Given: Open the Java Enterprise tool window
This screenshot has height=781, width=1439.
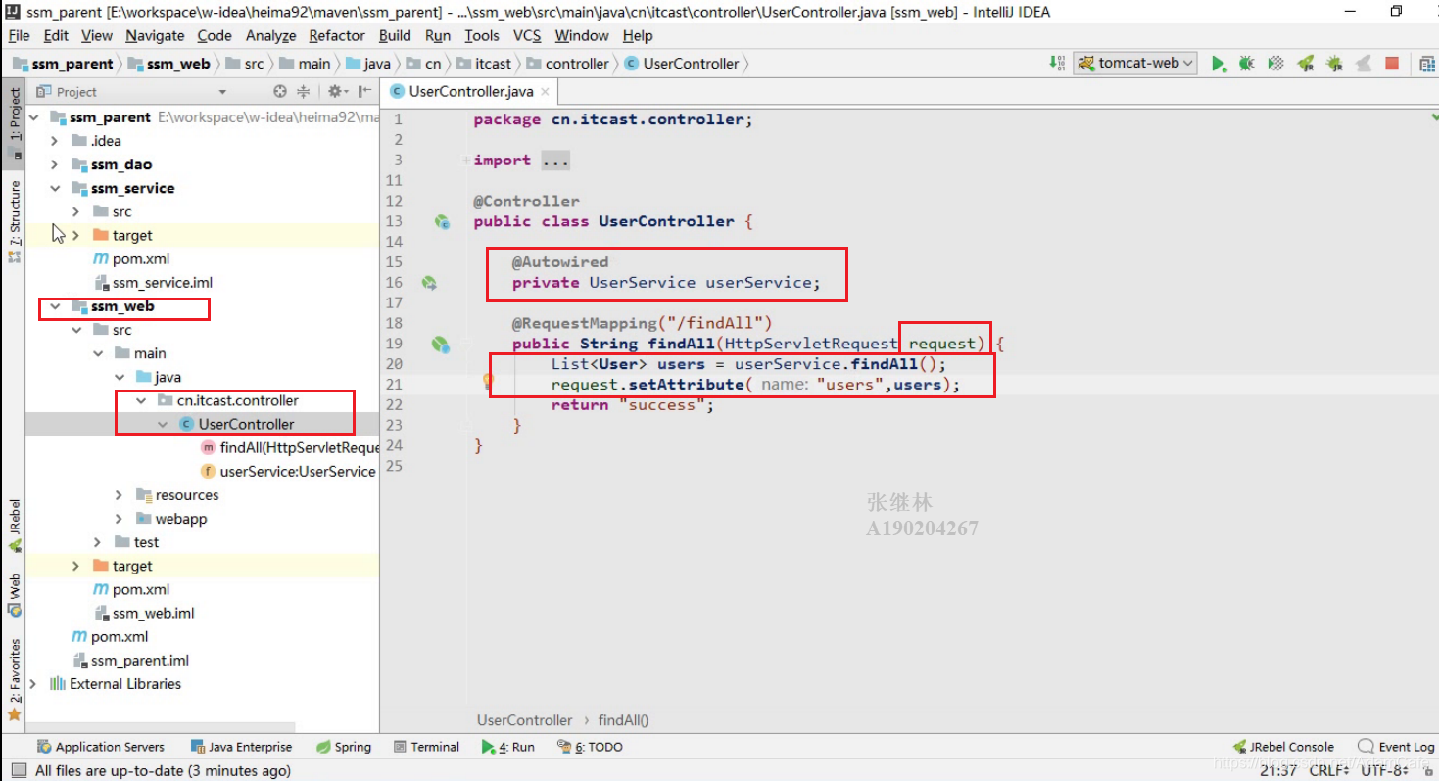Looking at the screenshot, I should point(242,747).
